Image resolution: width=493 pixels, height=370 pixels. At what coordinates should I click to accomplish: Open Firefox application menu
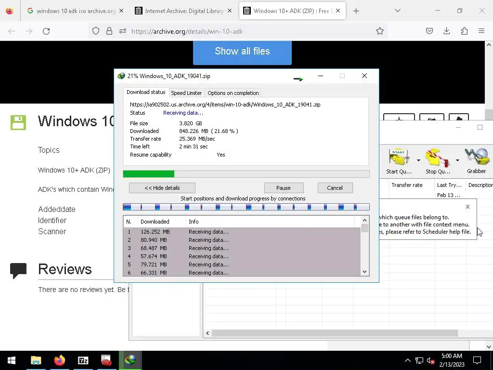coord(481,31)
